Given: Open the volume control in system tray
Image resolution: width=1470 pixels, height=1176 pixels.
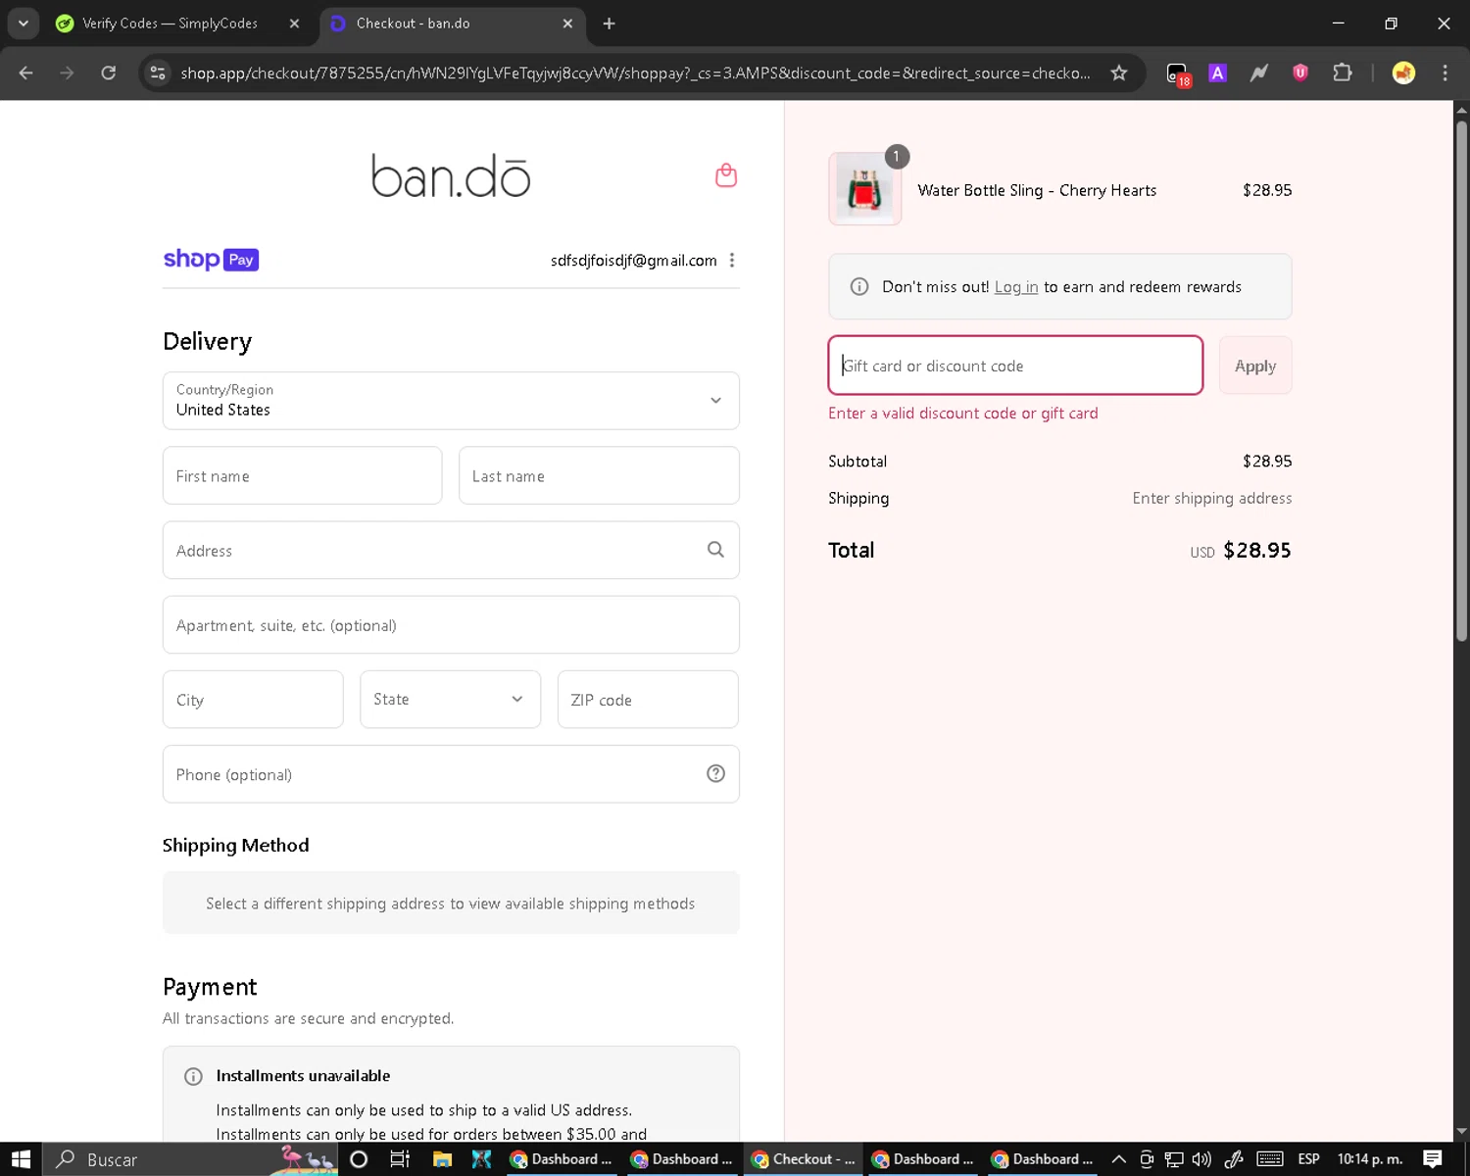Looking at the screenshot, I should click(x=1201, y=1159).
